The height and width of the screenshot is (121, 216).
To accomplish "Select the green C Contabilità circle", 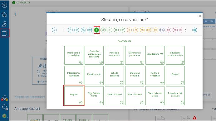I will 96,30.
